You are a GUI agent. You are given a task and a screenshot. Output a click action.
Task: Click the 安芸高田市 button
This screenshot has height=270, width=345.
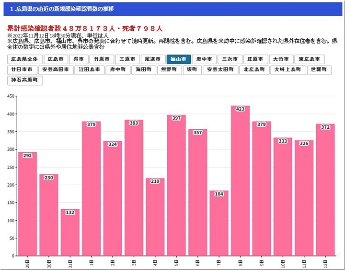coord(57,70)
